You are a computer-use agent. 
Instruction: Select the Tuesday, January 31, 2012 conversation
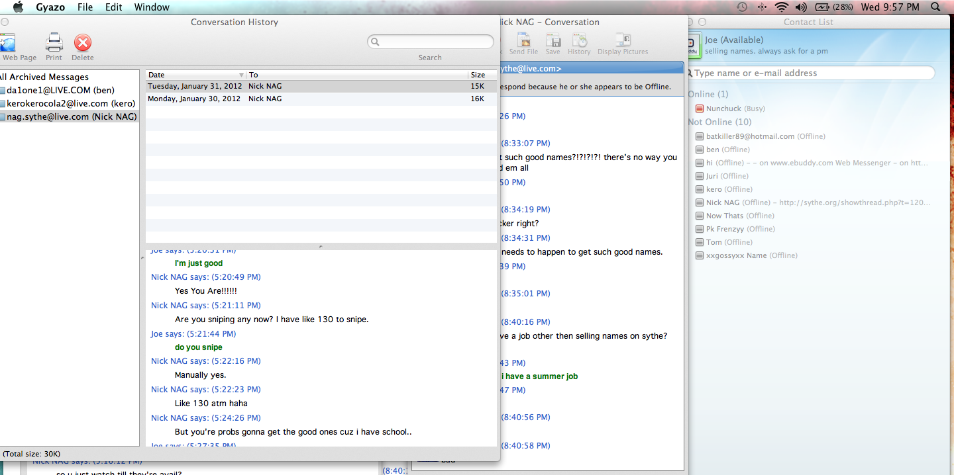click(321, 86)
